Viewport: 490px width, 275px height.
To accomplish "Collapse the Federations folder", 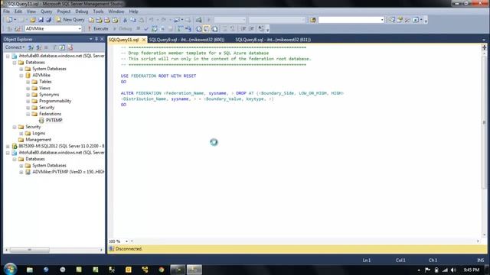I will pyautogui.click(x=28, y=114).
